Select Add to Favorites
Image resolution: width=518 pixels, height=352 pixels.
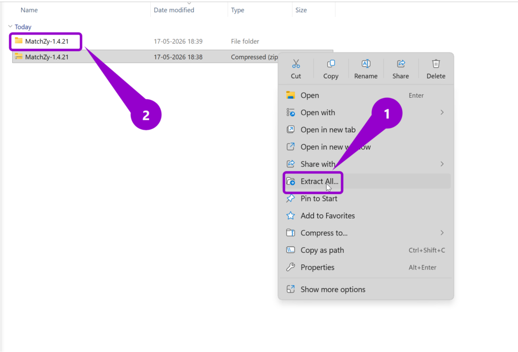pyautogui.click(x=365, y=216)
